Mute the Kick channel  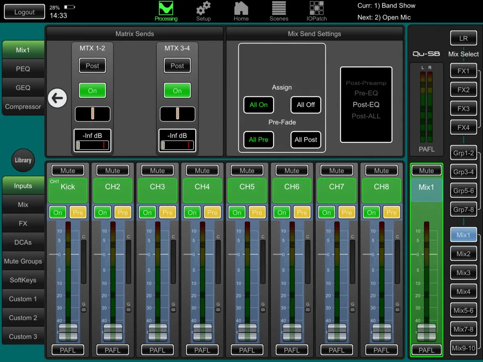tap(68, 171)
